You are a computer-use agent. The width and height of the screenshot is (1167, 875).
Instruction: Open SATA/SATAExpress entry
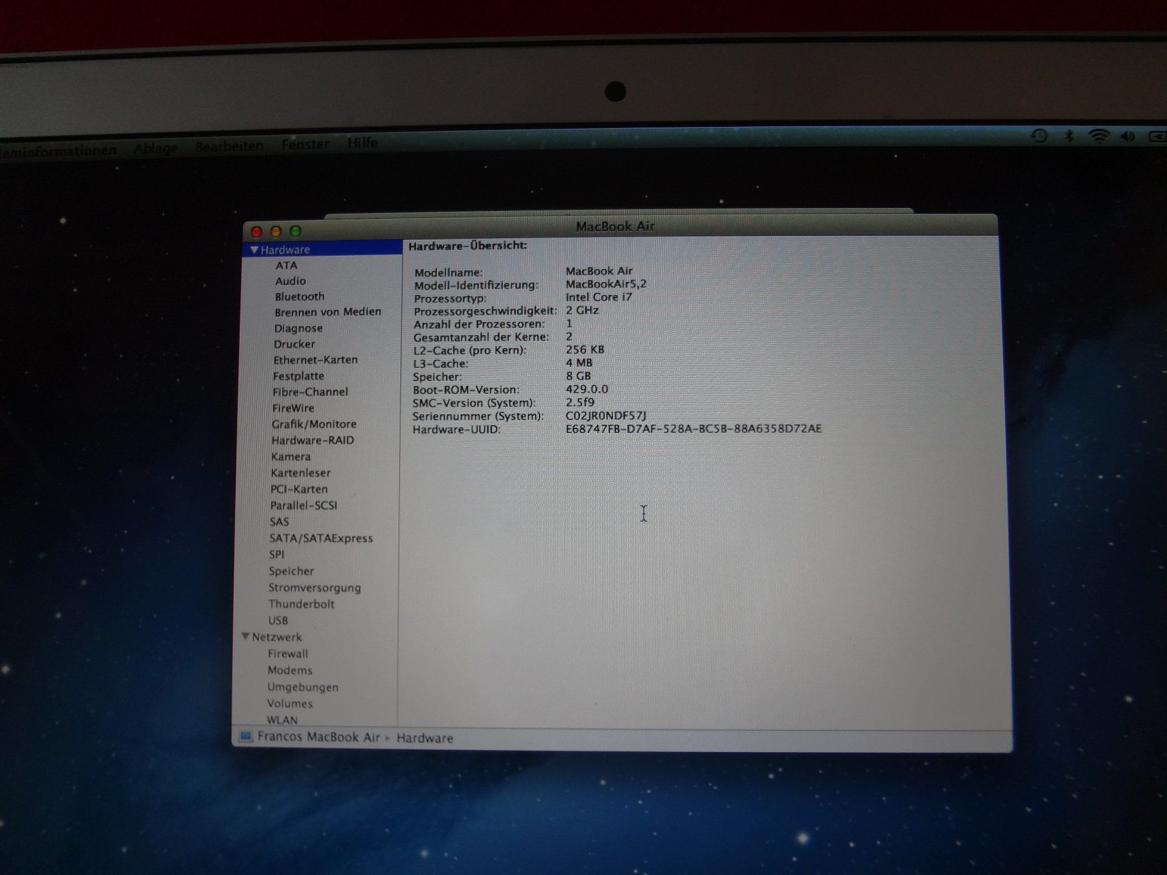(x=321, y=538)
